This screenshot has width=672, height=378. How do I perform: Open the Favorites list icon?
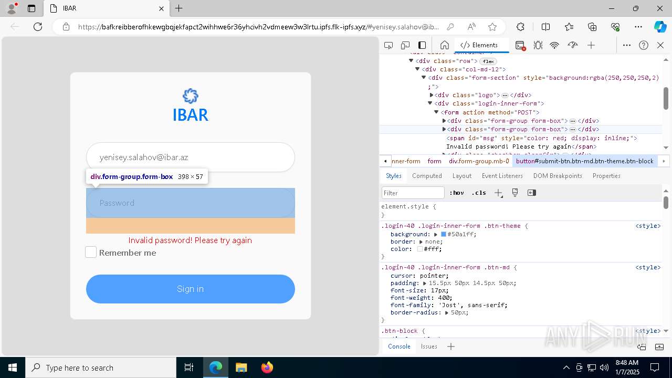(x=569, y=27)
